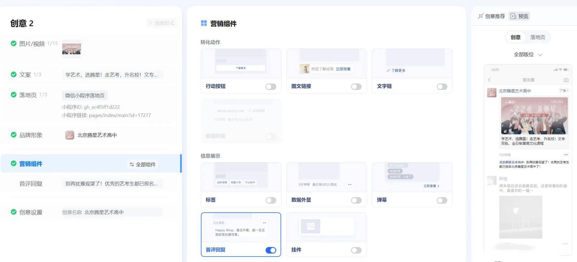Click the 全部组件 filter icon
The width and height of the screenshot is (577, 262).
132,165
